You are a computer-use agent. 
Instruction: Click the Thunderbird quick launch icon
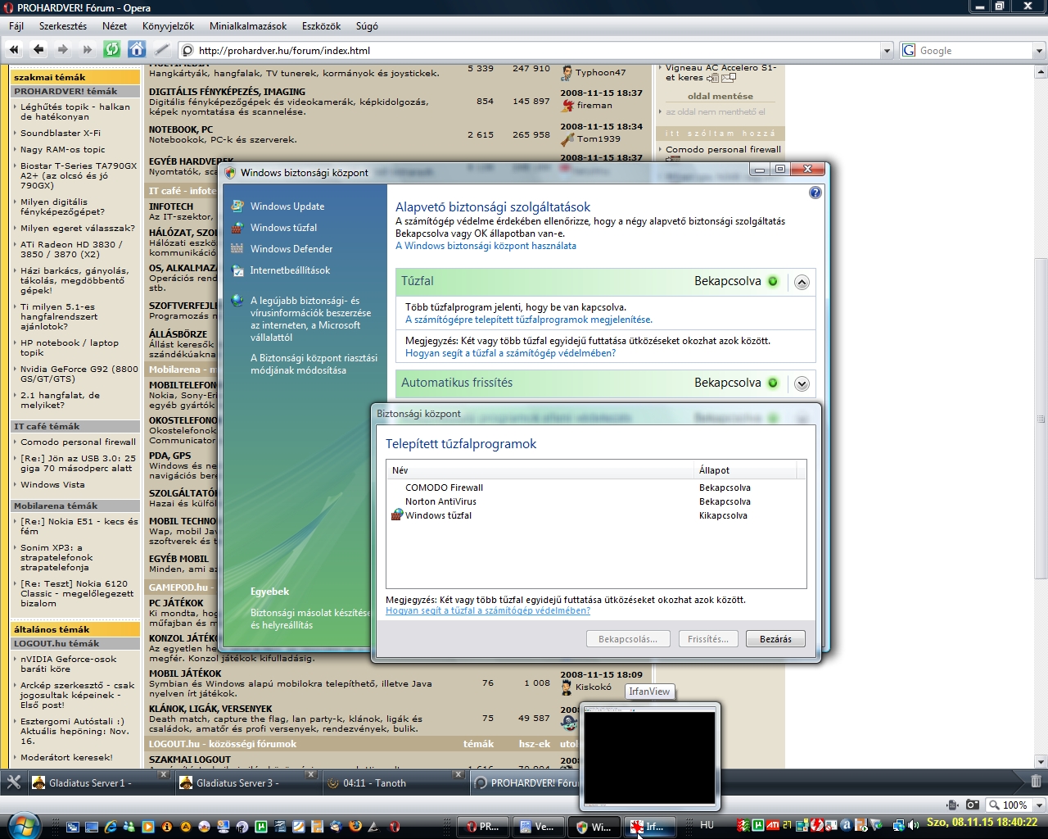tap(337, 827)
